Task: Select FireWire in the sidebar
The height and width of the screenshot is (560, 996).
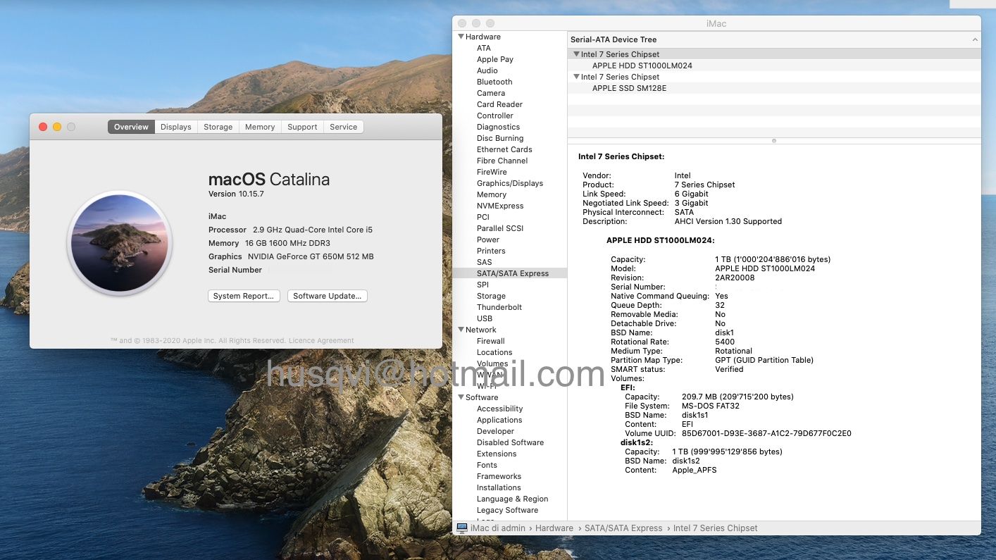Action: point(492,172)
